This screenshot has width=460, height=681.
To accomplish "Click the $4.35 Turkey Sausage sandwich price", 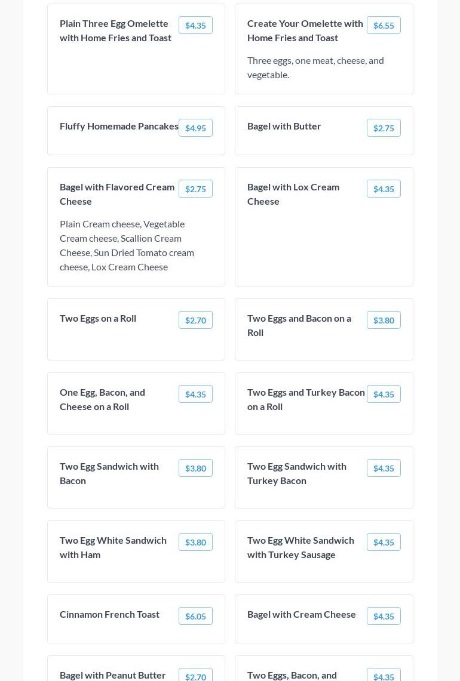I will 384,542.
